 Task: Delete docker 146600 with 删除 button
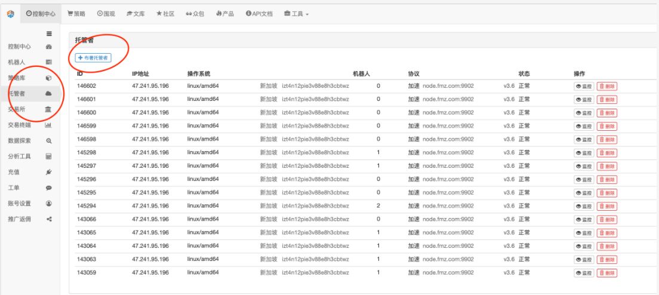607,113
